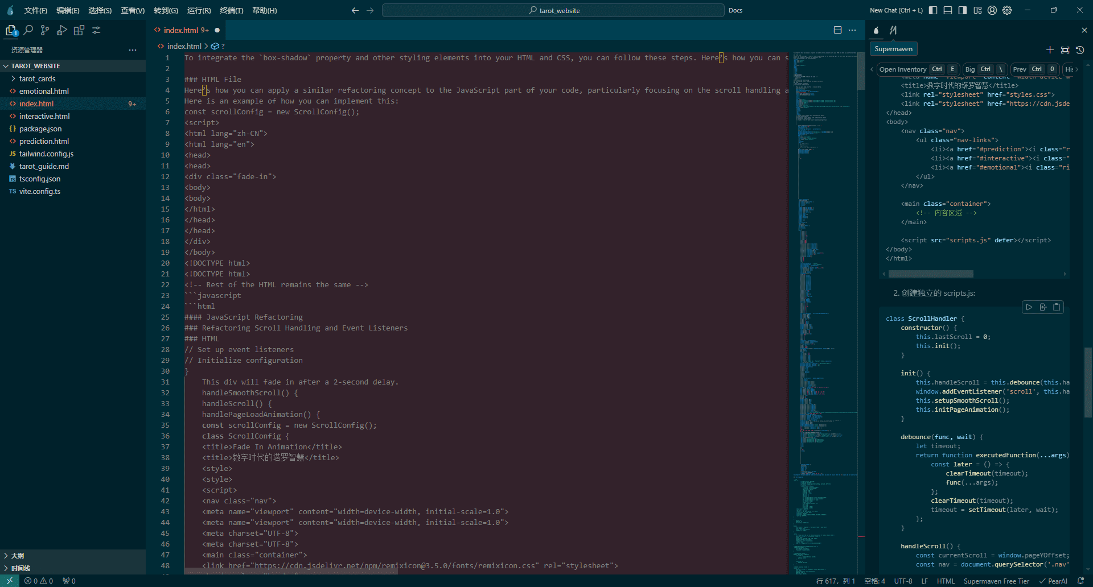Open the Explorer view in activity bar
Screen dimensions: 1093x587
(11, 30)
